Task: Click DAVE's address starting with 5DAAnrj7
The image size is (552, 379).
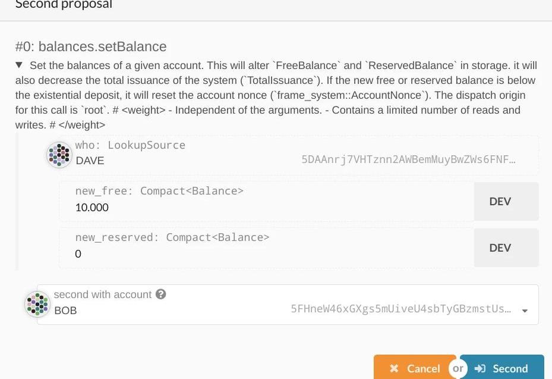Action: pyautogui.click(x=408, y=160)
